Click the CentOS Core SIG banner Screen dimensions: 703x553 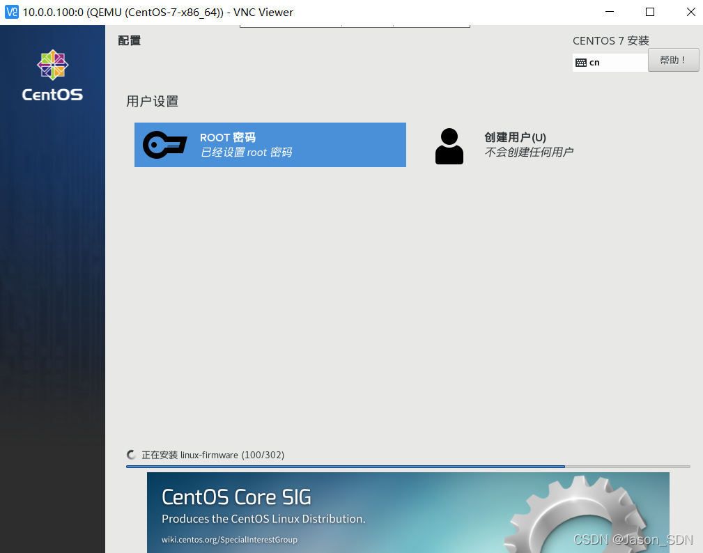coord(408,512)
